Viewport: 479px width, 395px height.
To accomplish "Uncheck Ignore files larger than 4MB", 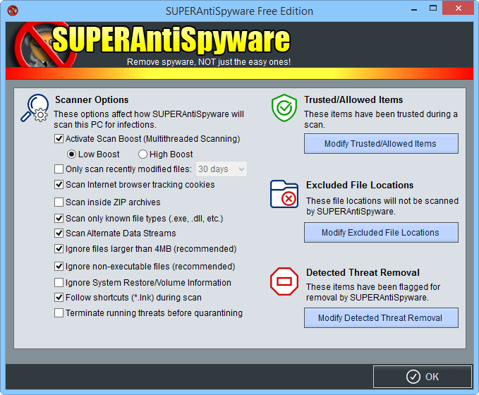I will tap(59, 249).
